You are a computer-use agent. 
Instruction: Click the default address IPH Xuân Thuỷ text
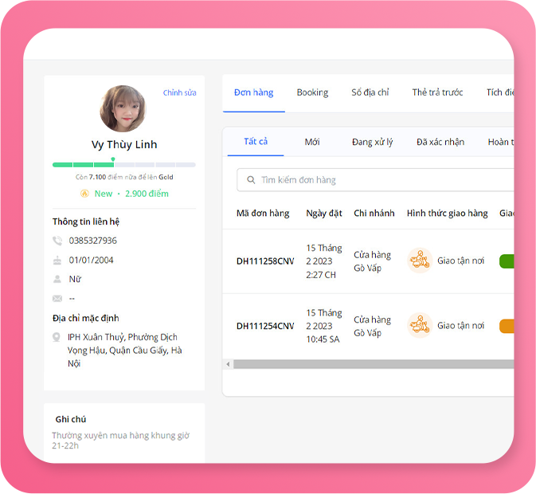125,350
